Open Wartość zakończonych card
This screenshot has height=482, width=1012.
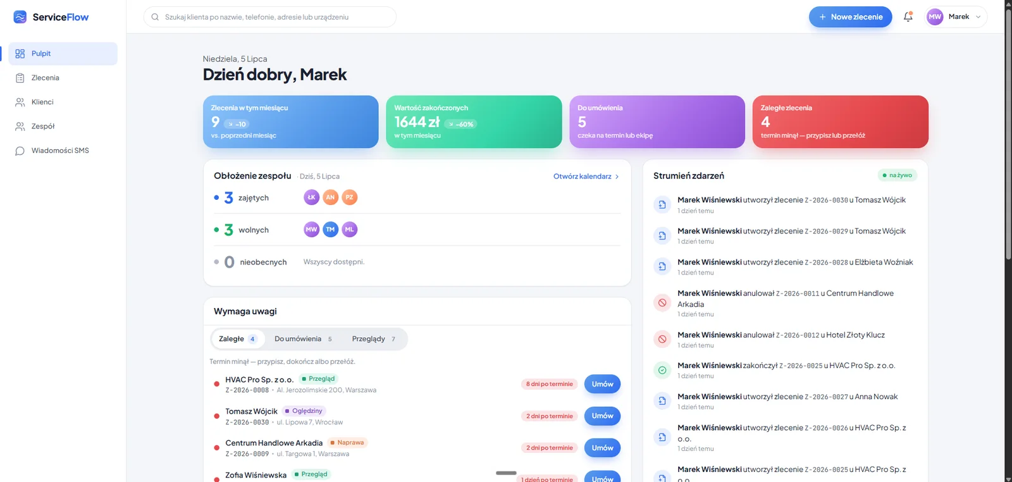[x=474, y=122]
